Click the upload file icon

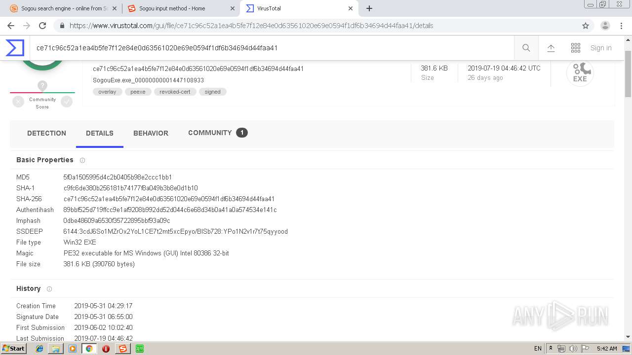tap(551, 48)
